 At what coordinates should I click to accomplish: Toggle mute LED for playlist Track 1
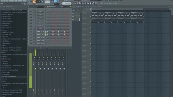tap(91, 16)
